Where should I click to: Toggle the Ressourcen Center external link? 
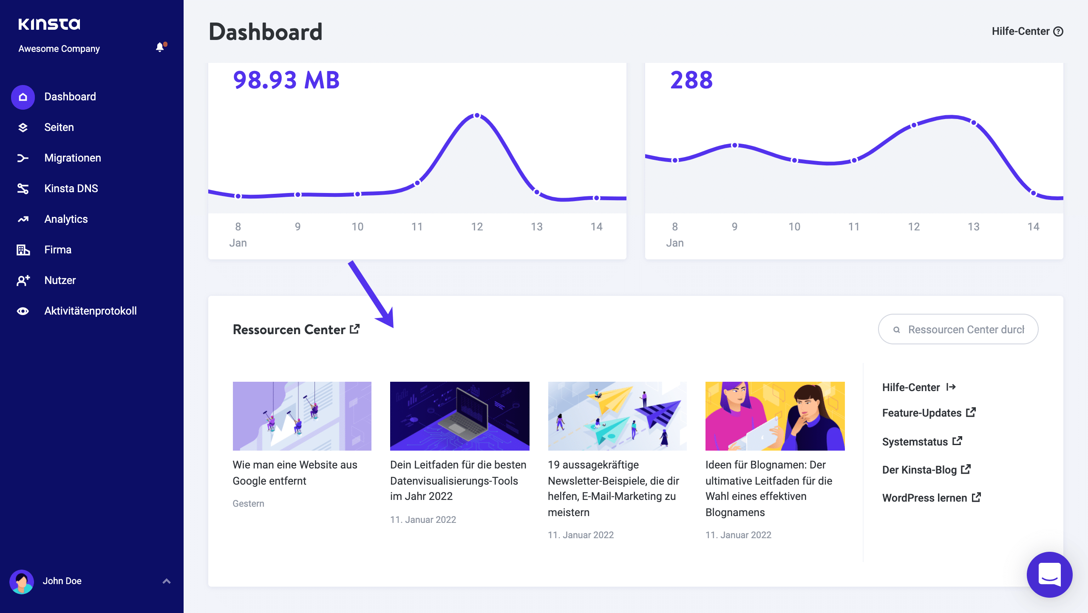356,328
